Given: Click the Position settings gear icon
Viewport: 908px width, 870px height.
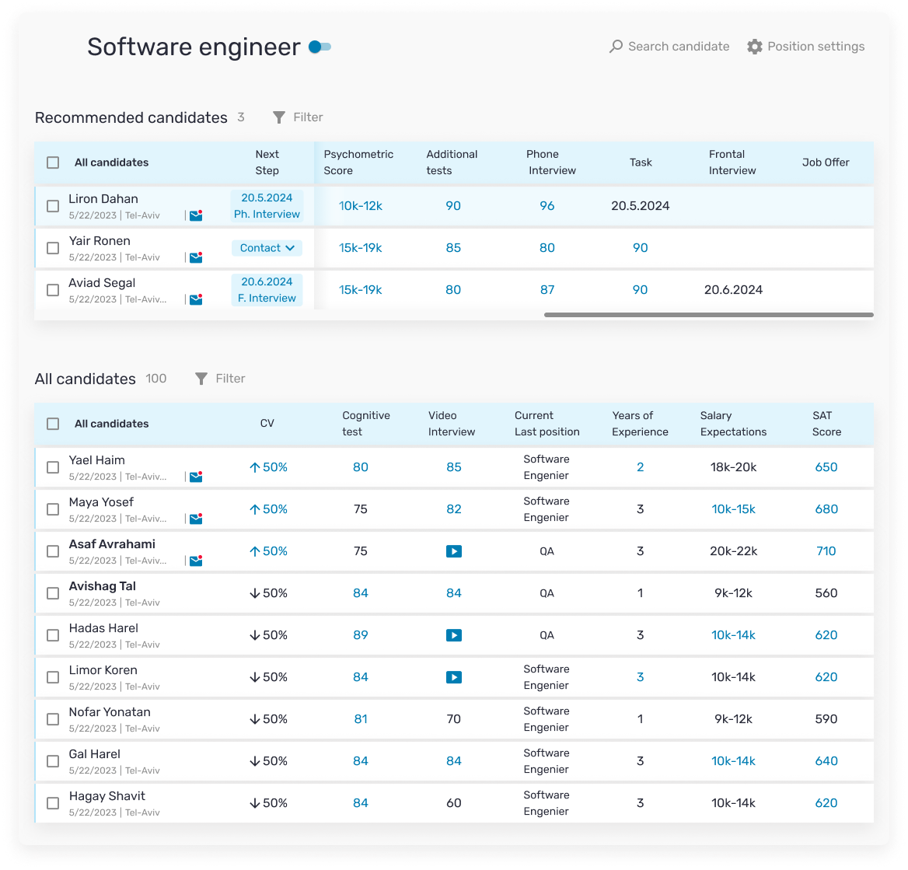Looking at the screenshot, I should click(754, 47).
